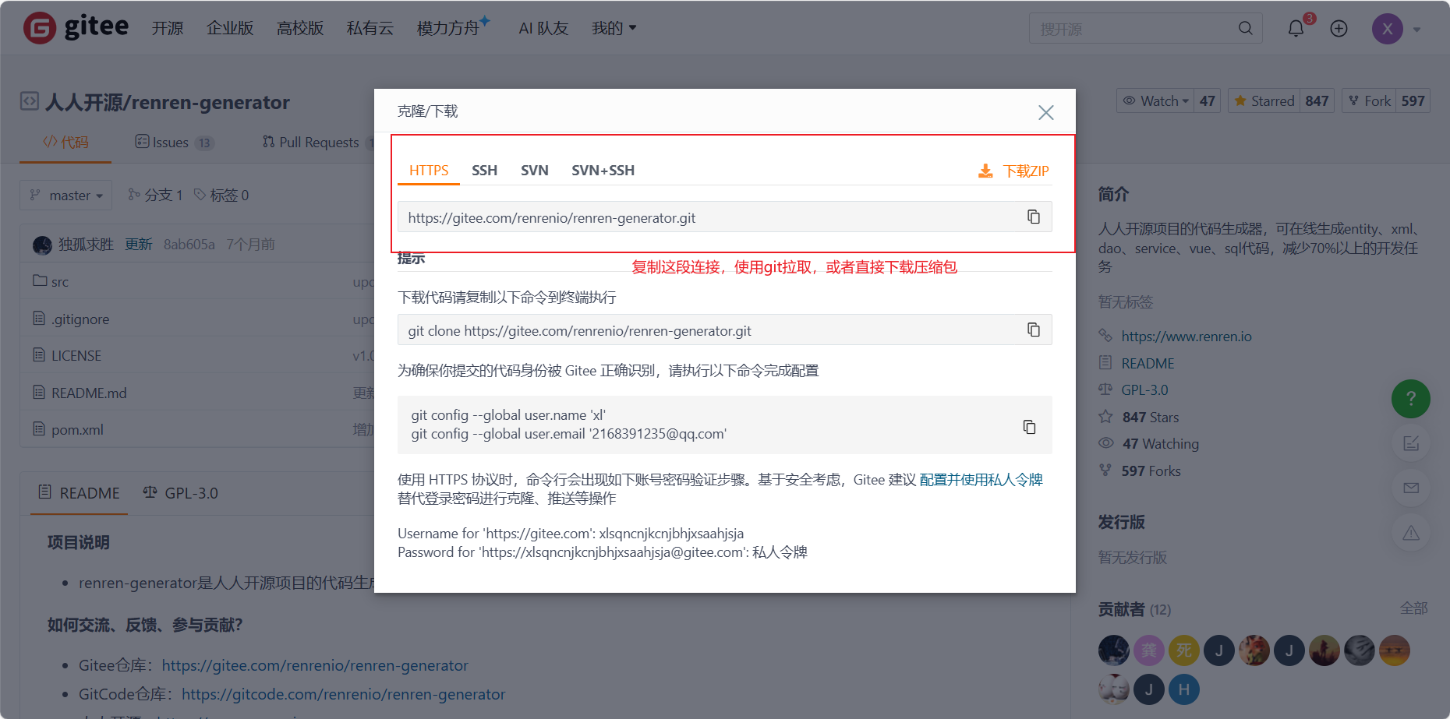Screen dimensions: 1450x719
Task: Click the 47 Watching link
Action: click(1161, 444)
